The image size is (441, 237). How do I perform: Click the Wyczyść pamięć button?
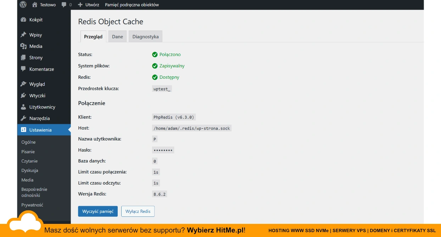[x=98, y=211]
